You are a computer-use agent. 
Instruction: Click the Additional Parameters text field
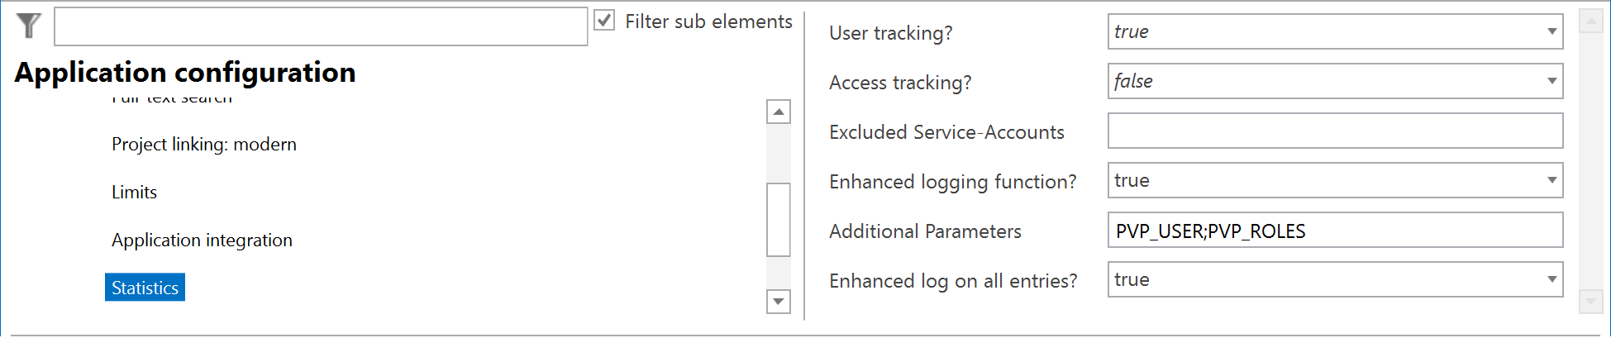[1334, 231]
